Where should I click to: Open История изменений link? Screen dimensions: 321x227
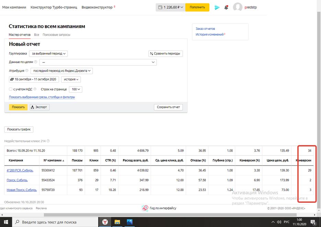[x=210, y=35]
